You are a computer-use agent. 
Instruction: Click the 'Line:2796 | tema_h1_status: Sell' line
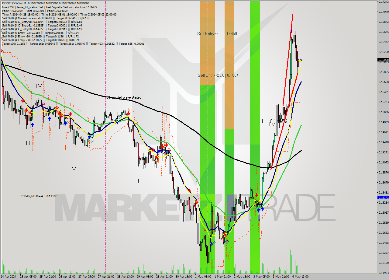(50, 7)
